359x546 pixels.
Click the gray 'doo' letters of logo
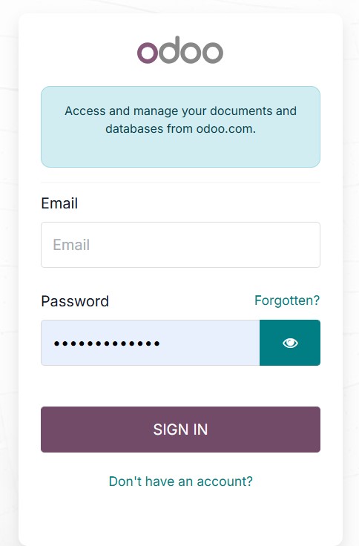191,50
